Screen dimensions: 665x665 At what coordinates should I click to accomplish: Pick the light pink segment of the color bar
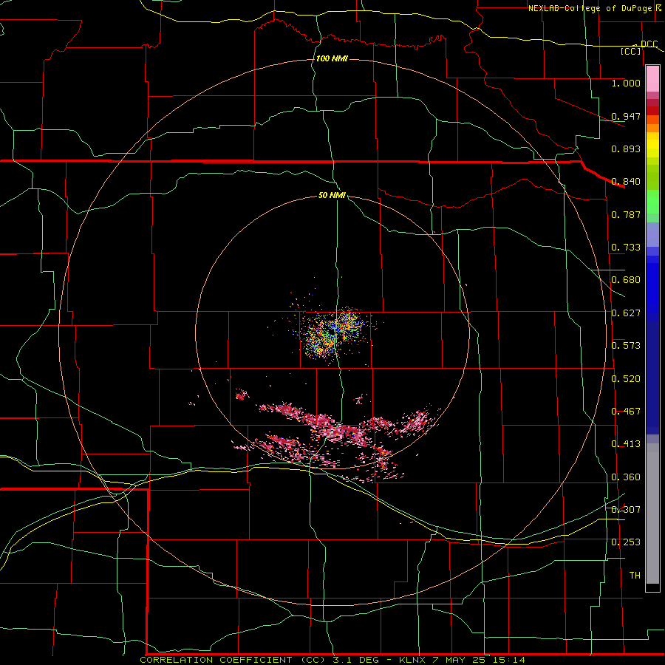coord(652,78)
